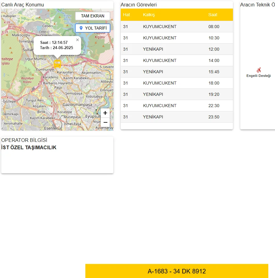
Task: Click the Kalkış column header
Action: pyautogui.click(x=149, y=15)
